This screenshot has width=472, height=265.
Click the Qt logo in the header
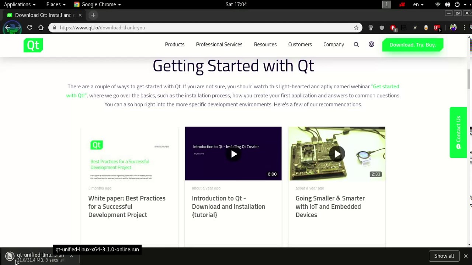tap(33, 45)
